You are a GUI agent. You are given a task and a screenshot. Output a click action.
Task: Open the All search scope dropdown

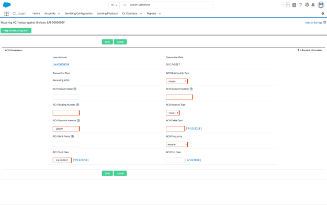pos(114,5)
